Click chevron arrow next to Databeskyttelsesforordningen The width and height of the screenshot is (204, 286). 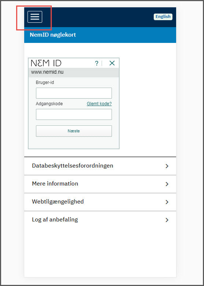(x=167, y=166)
